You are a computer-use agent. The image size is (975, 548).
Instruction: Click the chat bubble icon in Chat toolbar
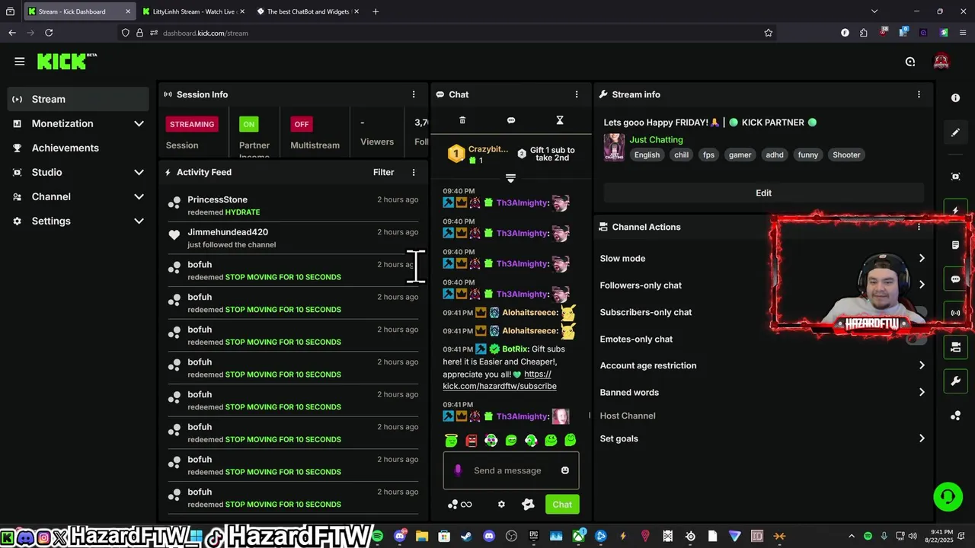pos(511,120)
